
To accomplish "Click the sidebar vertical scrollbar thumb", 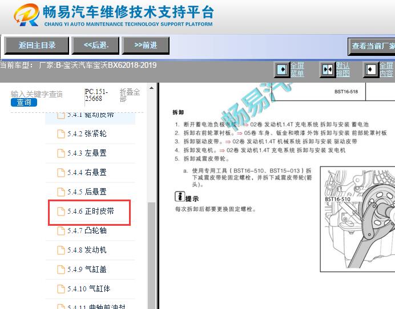I will 151,255.
